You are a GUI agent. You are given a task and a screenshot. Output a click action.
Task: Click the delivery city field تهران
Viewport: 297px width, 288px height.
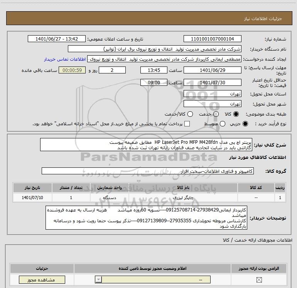(212, 104)
